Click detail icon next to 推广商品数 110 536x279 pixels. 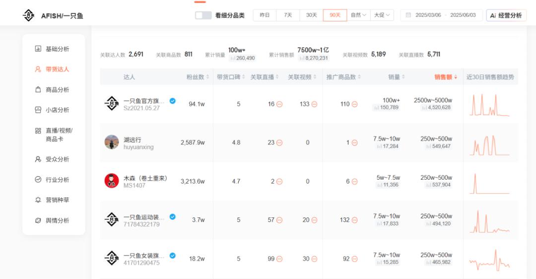point(354,104)
